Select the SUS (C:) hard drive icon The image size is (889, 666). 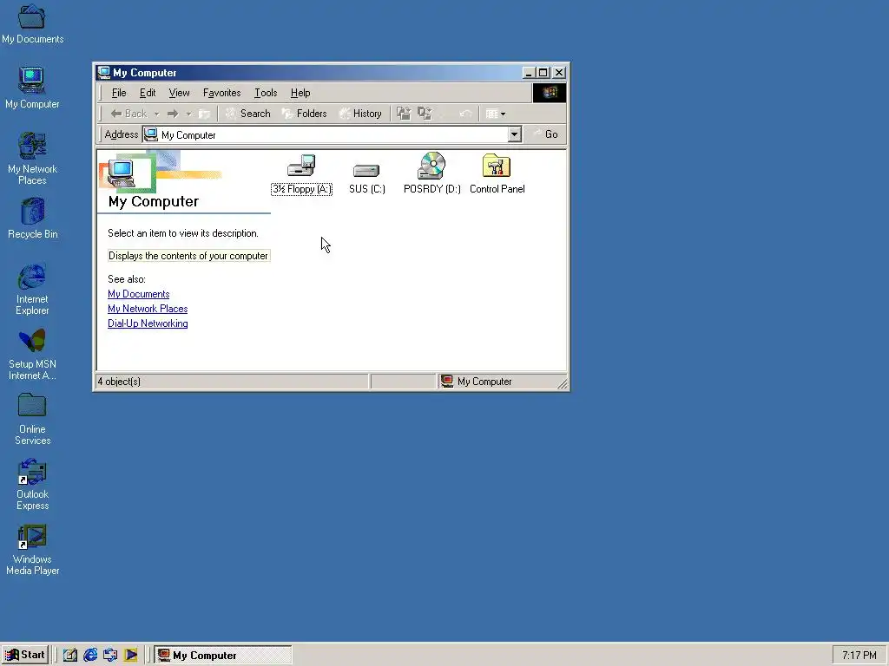366,179
